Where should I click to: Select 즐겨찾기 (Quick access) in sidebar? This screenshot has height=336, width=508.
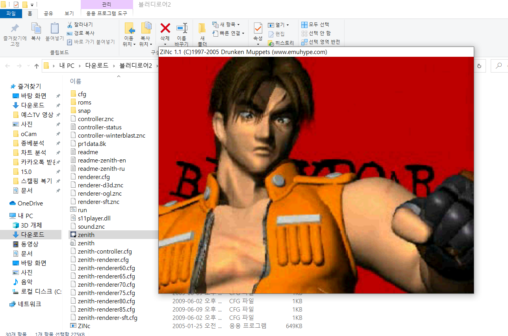tap(29, 86)
